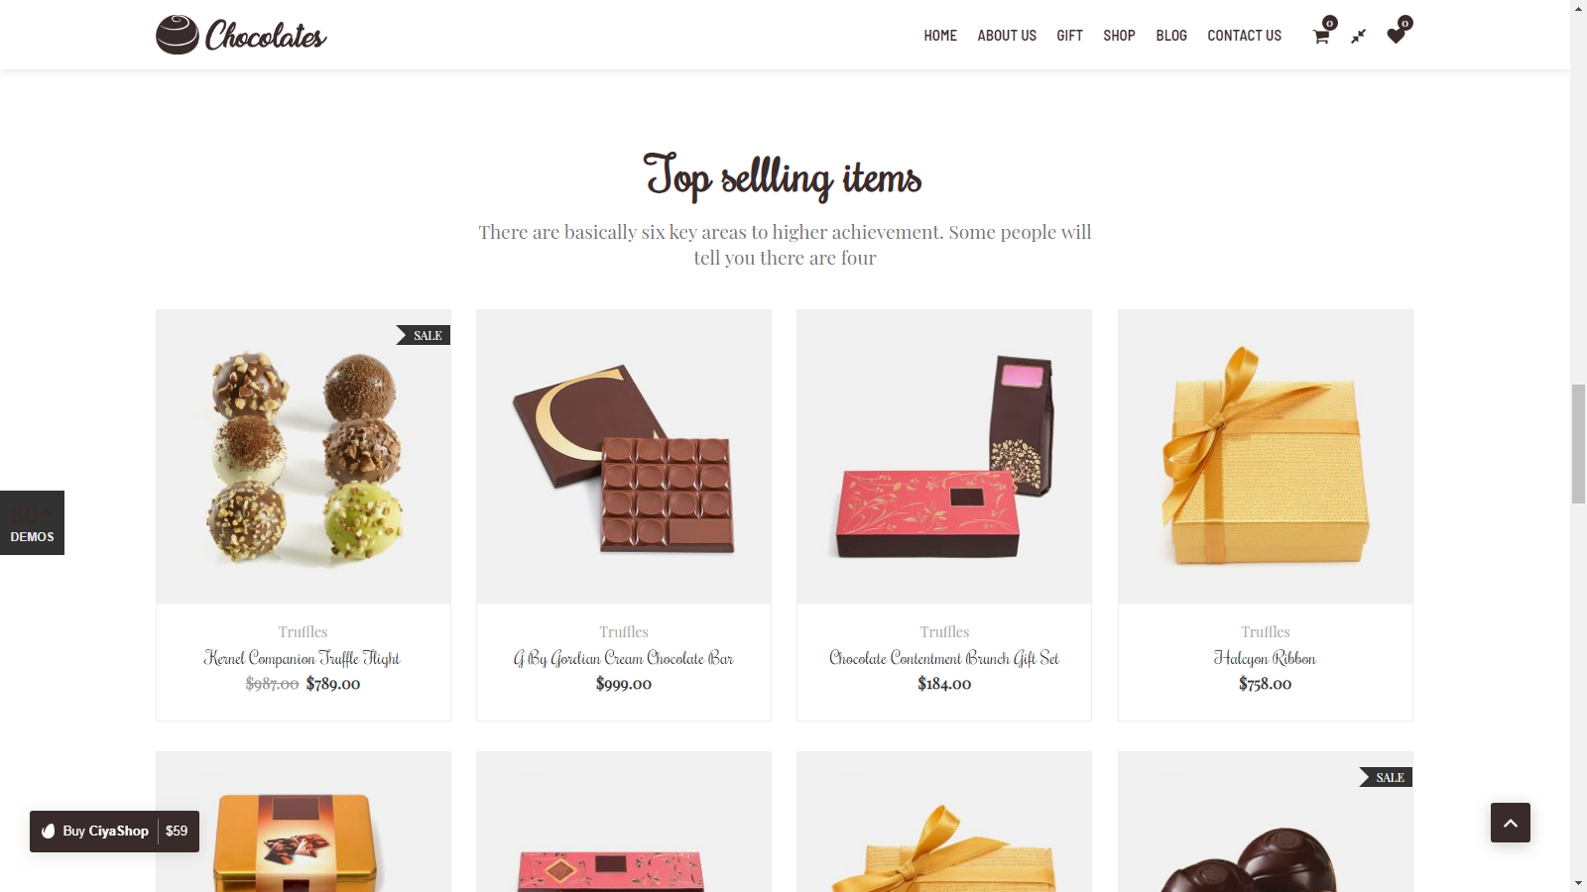The height and width of the screenshot is (892, 1587).
Task: Open the wishlist heart icon
Action: [x=1396, y=36]
